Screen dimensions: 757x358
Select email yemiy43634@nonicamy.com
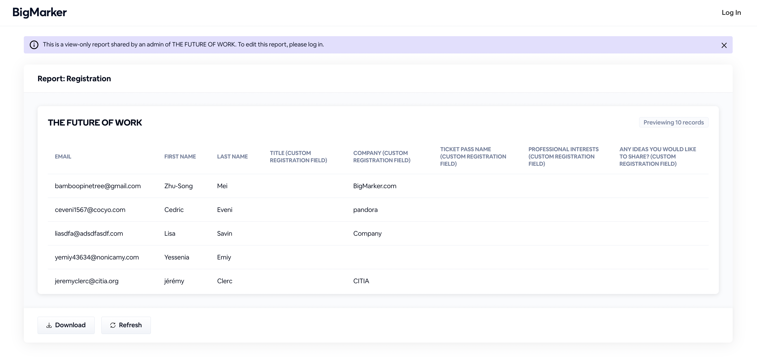click(97, 257)
